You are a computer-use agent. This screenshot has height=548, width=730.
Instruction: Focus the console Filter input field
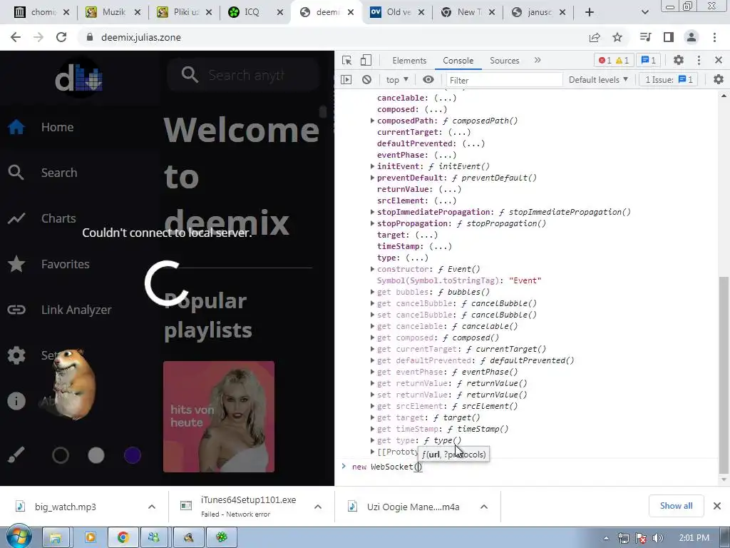(504, 80)
